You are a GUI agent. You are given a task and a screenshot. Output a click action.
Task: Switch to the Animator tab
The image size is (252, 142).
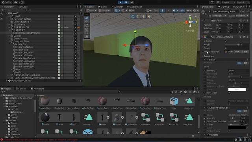pos(117,7)
